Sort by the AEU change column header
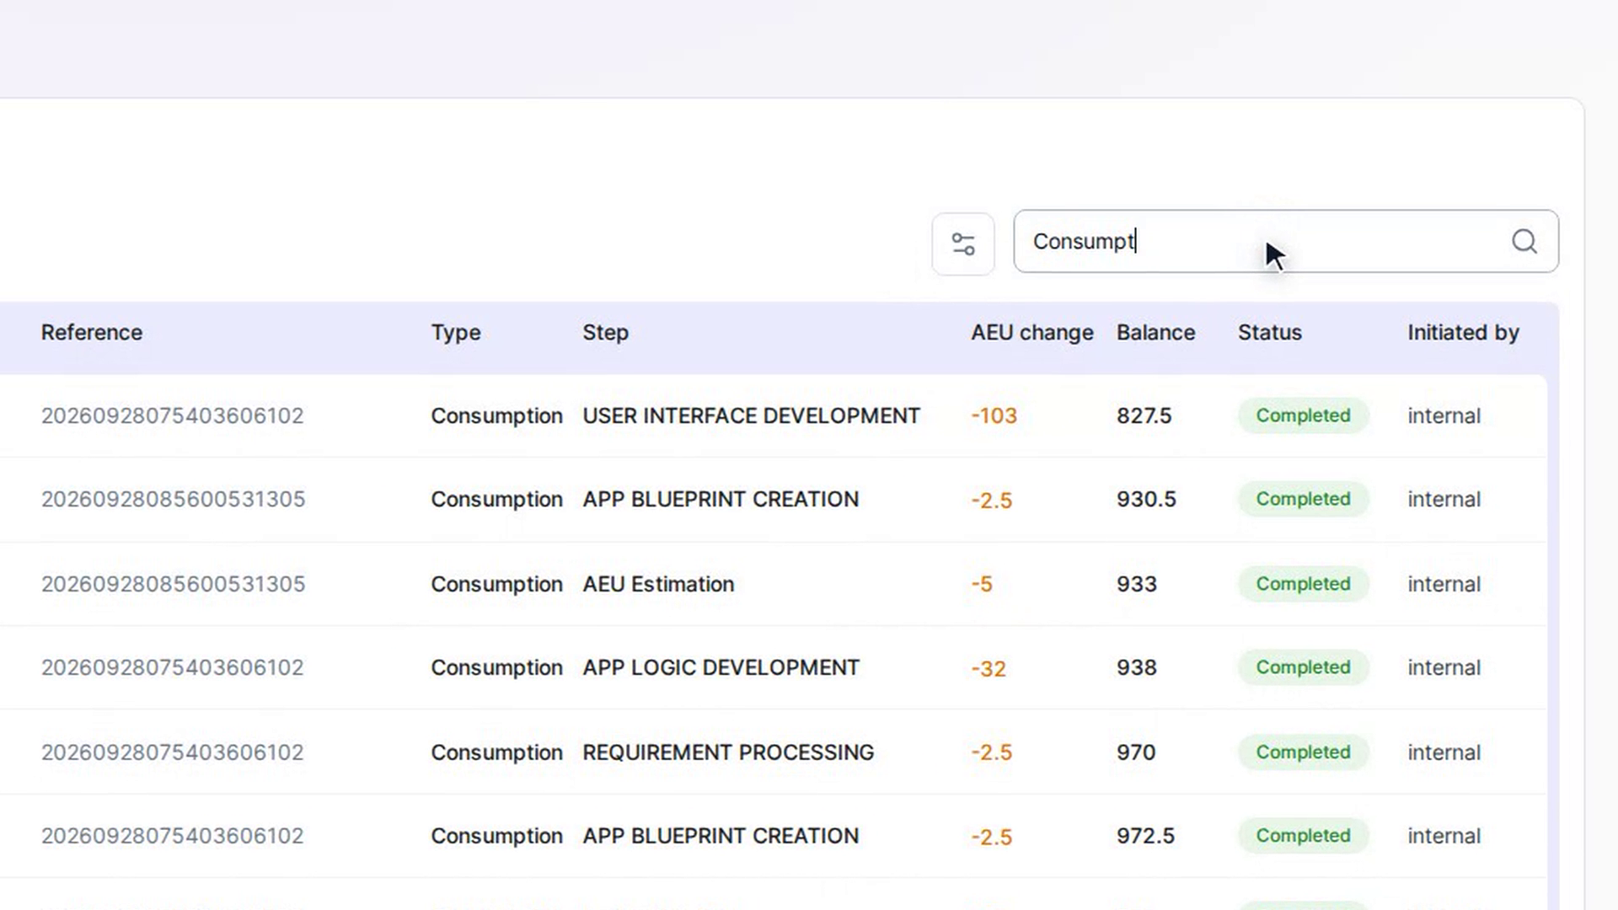1618x910 pixels. click(1031, 333)
